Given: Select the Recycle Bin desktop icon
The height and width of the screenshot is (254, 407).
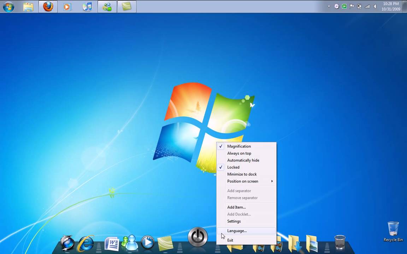Looking at the screenshot, I should [x=393, y=231].
